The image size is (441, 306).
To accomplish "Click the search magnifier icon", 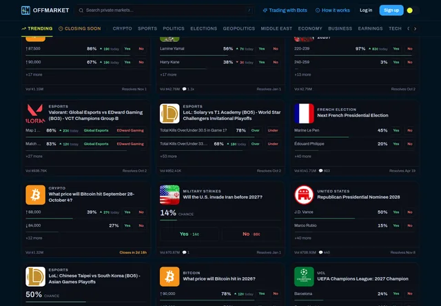I will 81,10.
